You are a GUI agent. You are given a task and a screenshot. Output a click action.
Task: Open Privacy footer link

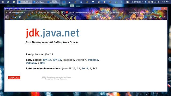coord(56,79)
